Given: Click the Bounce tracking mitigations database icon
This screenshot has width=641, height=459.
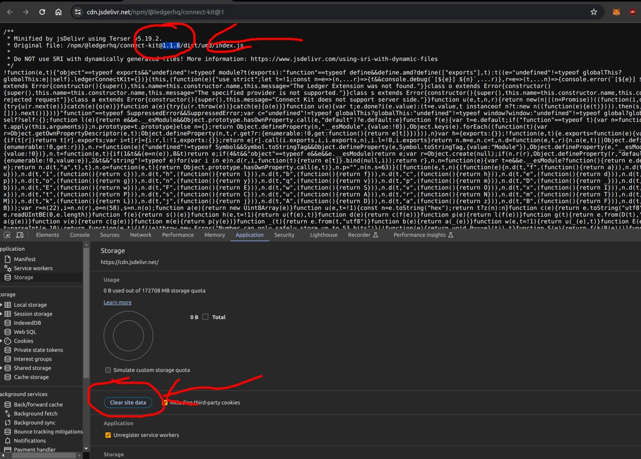Looking at the screenshot, I should [x=7, y=432].
